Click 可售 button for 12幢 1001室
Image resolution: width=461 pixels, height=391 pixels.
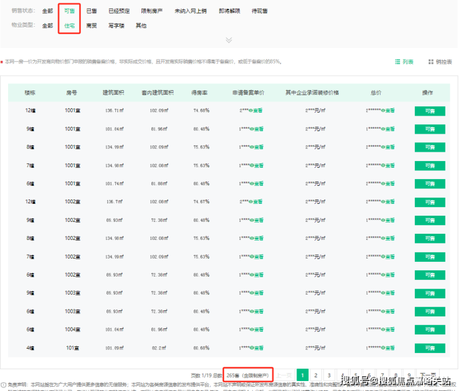click(430, 111)
